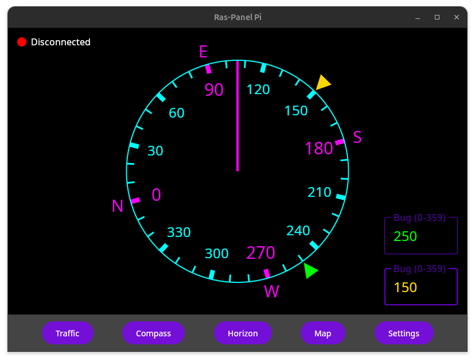Select the Bug field showing 250

pos(421,235)
